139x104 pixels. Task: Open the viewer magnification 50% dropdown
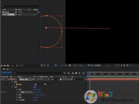coord(50,65)
